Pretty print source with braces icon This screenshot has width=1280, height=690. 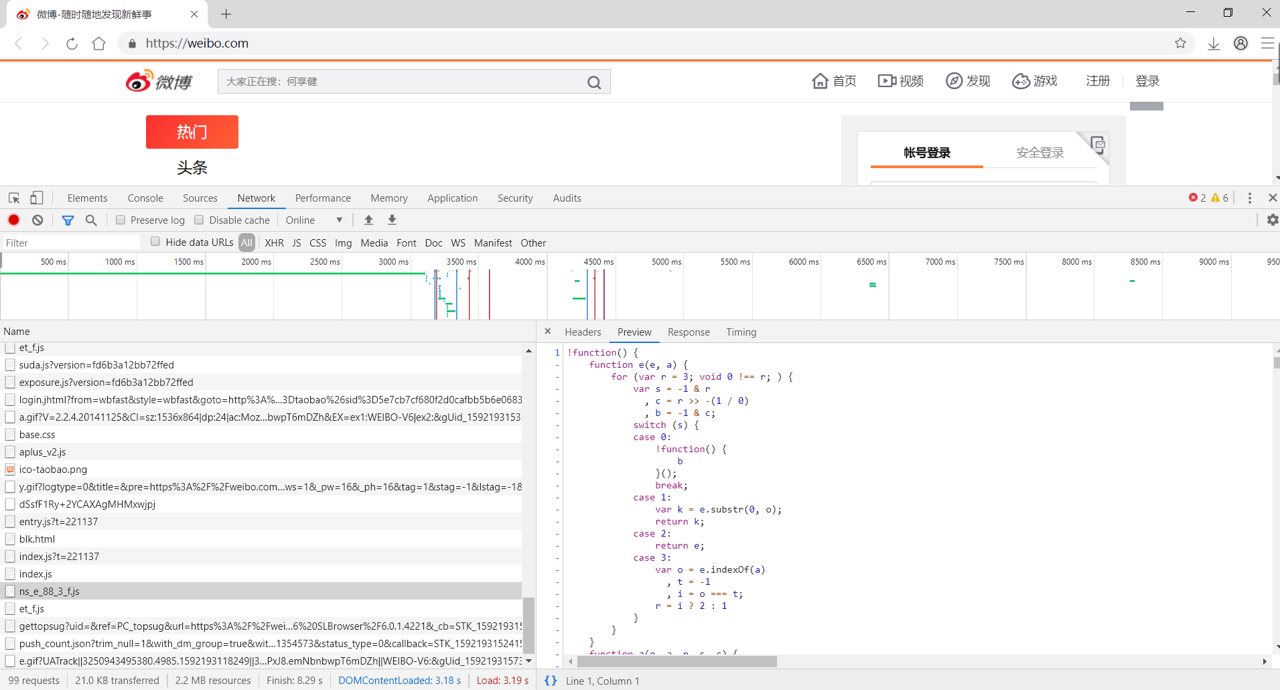(x=551, y=681)
